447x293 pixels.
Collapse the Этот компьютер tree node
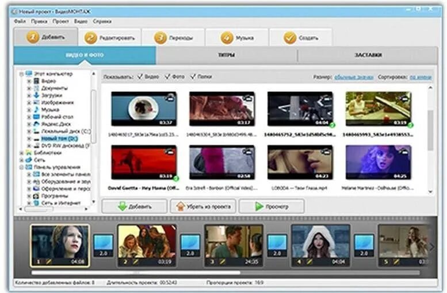pyautogui.click(x=21, y=74)
